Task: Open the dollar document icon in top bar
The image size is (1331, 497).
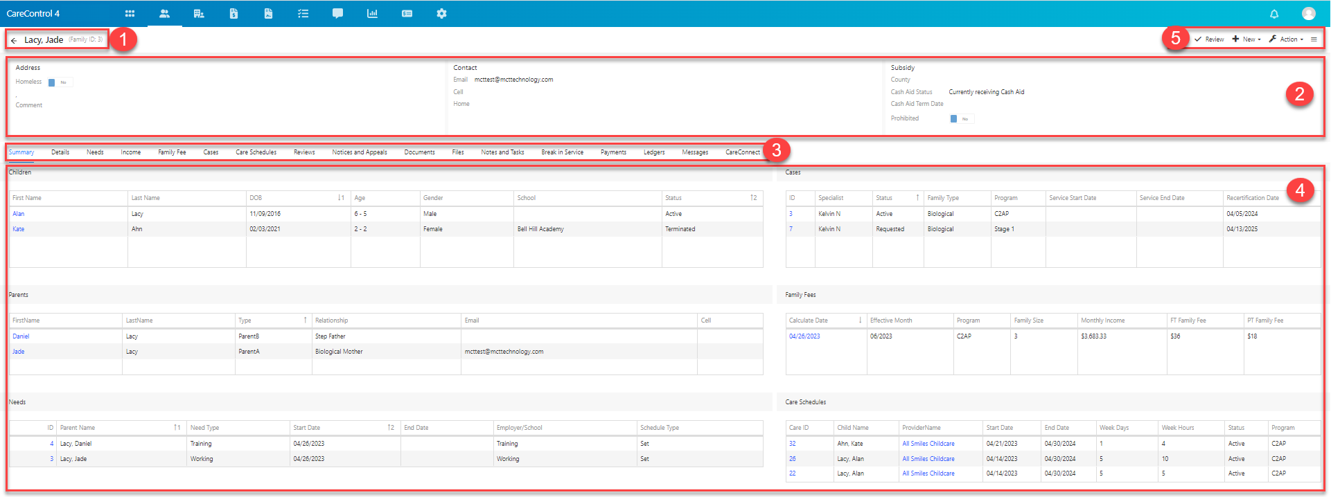Action: [x=233, y=14]
